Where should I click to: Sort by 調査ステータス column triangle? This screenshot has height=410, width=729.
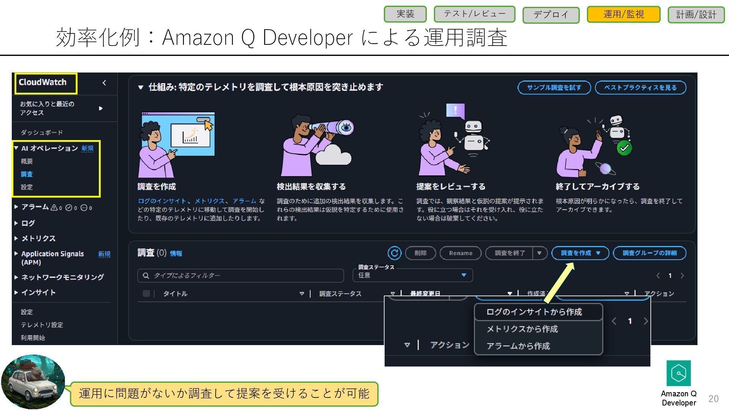coord(393,293)
